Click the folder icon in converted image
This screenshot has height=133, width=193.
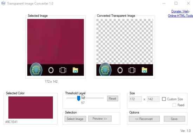(x=144, y=70)
